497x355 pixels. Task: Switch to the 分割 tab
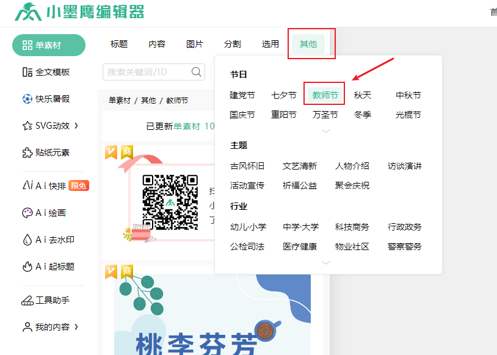tap(233, 44)
